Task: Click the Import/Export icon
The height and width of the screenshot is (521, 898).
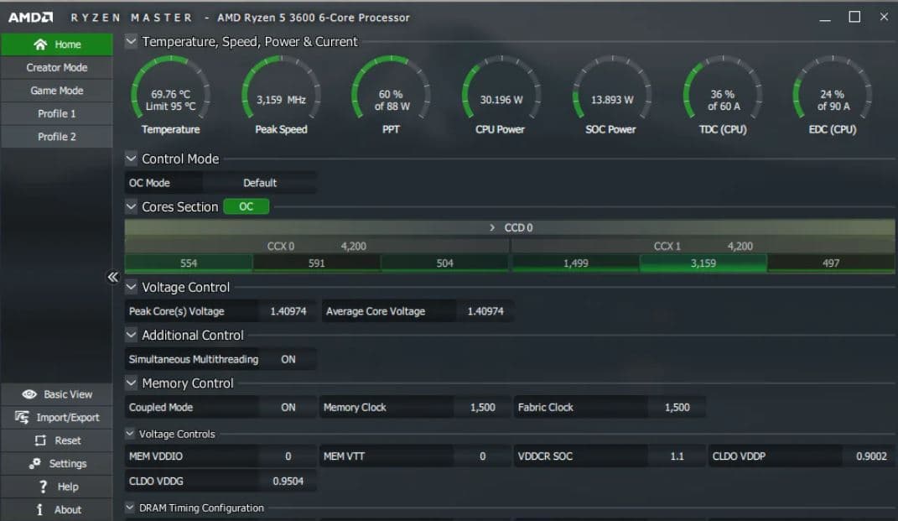Action: click(23, 417)
